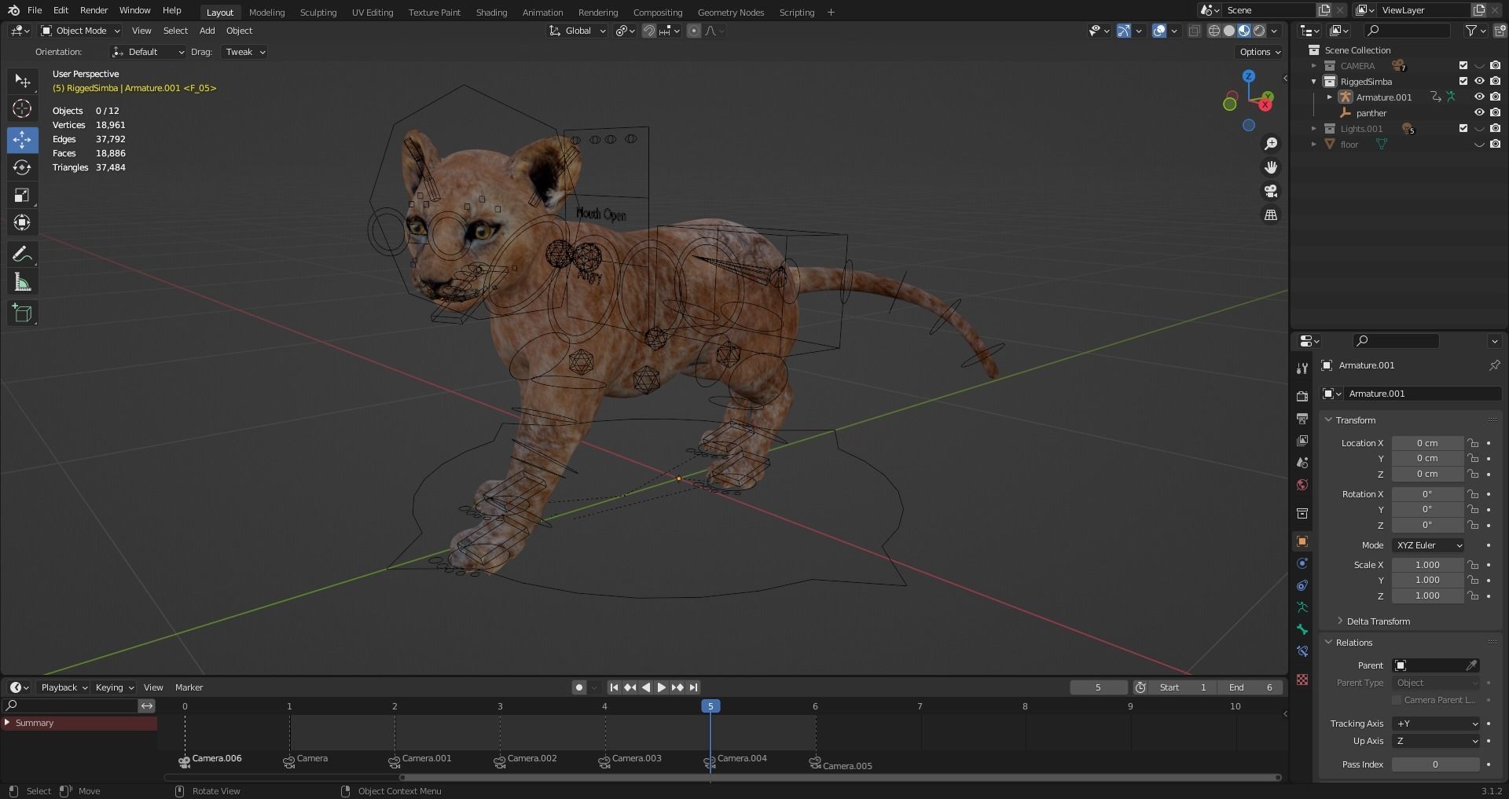1509x799 pixels.
Task: Toggle RiggedSimba collection exclude checkbox
Action: (x=1463, y=82)
